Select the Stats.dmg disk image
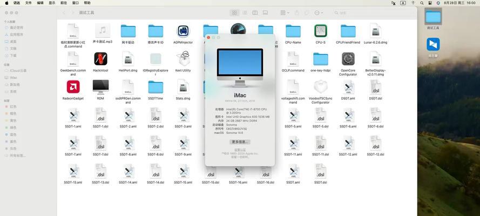 tap(183, 87)
